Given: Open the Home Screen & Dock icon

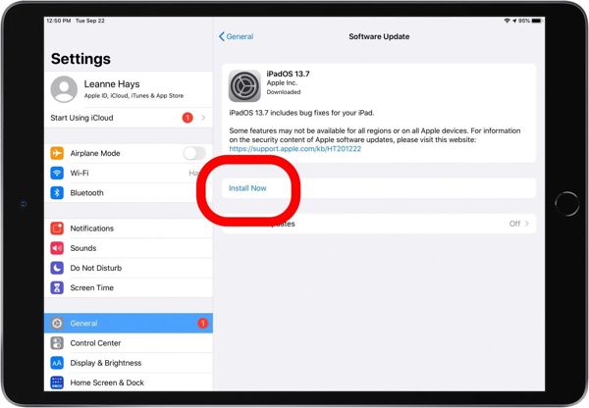Looking at the screenshot, I should click(x=57, y=382).
